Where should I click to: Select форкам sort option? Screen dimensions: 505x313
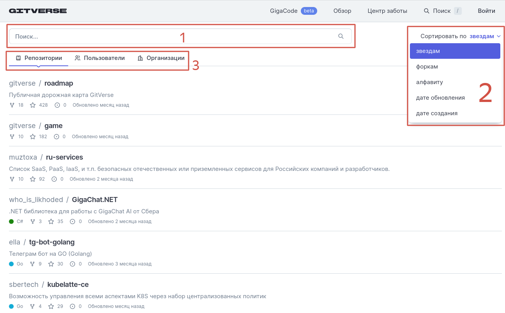455,67
